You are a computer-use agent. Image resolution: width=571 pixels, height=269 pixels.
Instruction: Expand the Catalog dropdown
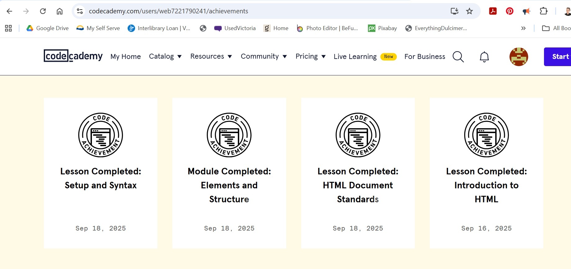point(165,56)
